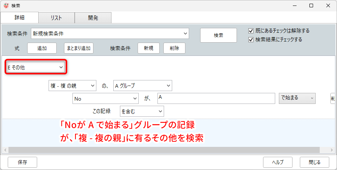This screenshot has height=170, width=337.
Task: Open the E その他 dropdown
Action: tap(35, 68)
